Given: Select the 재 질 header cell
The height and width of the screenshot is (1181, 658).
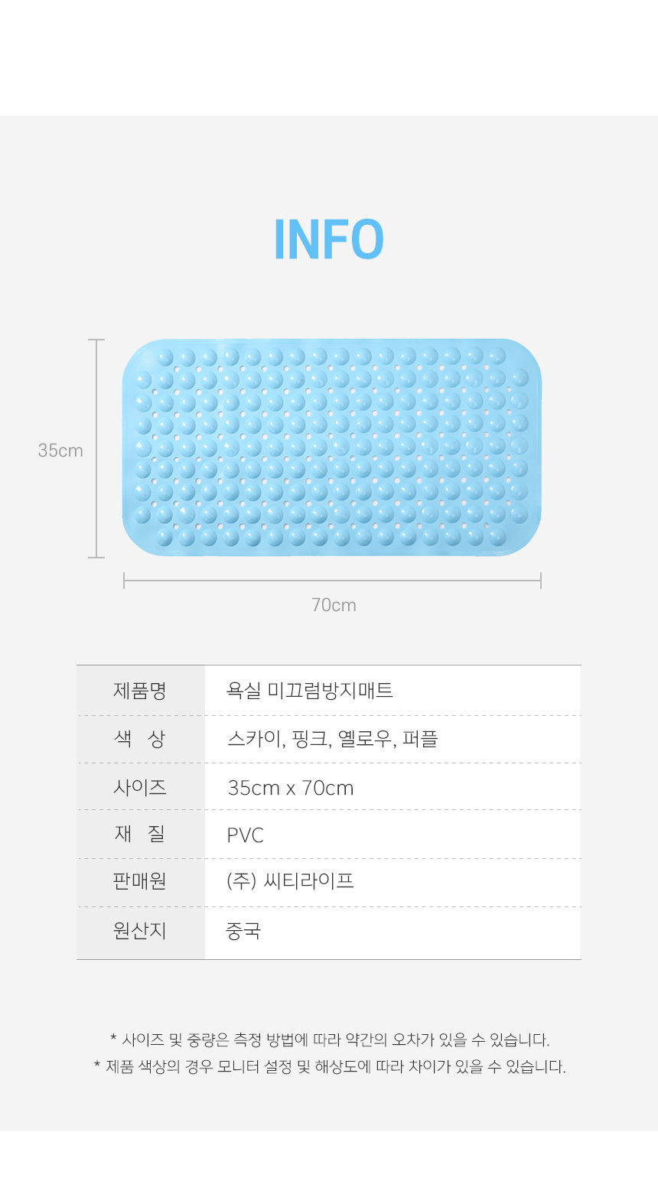Looking at the screenshot, I should (141, 835).
